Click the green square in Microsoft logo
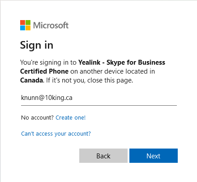Screen dimensions: 197x182 point(28,22)
